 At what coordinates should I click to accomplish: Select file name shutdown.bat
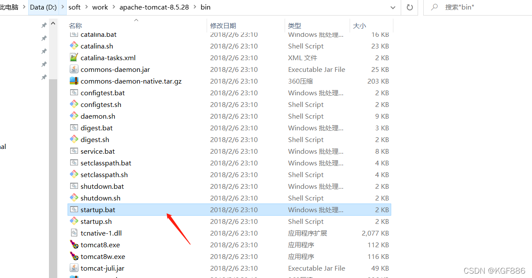click(x=102, y=186)
